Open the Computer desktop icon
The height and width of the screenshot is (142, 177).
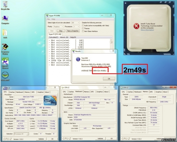tap(5, 20)
